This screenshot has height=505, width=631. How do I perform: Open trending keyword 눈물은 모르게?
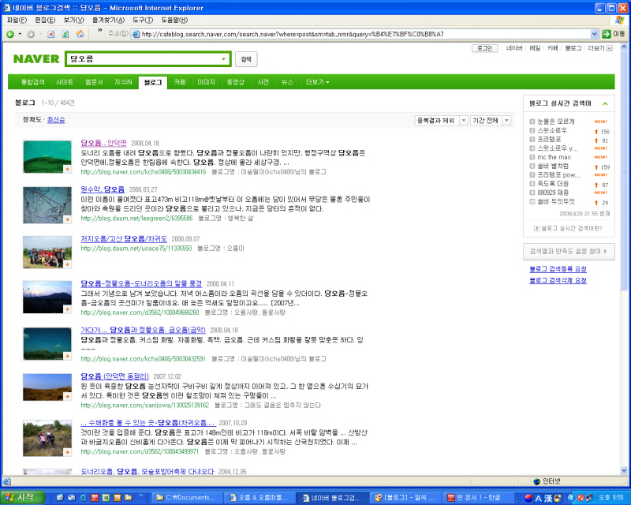coord(556,122)
